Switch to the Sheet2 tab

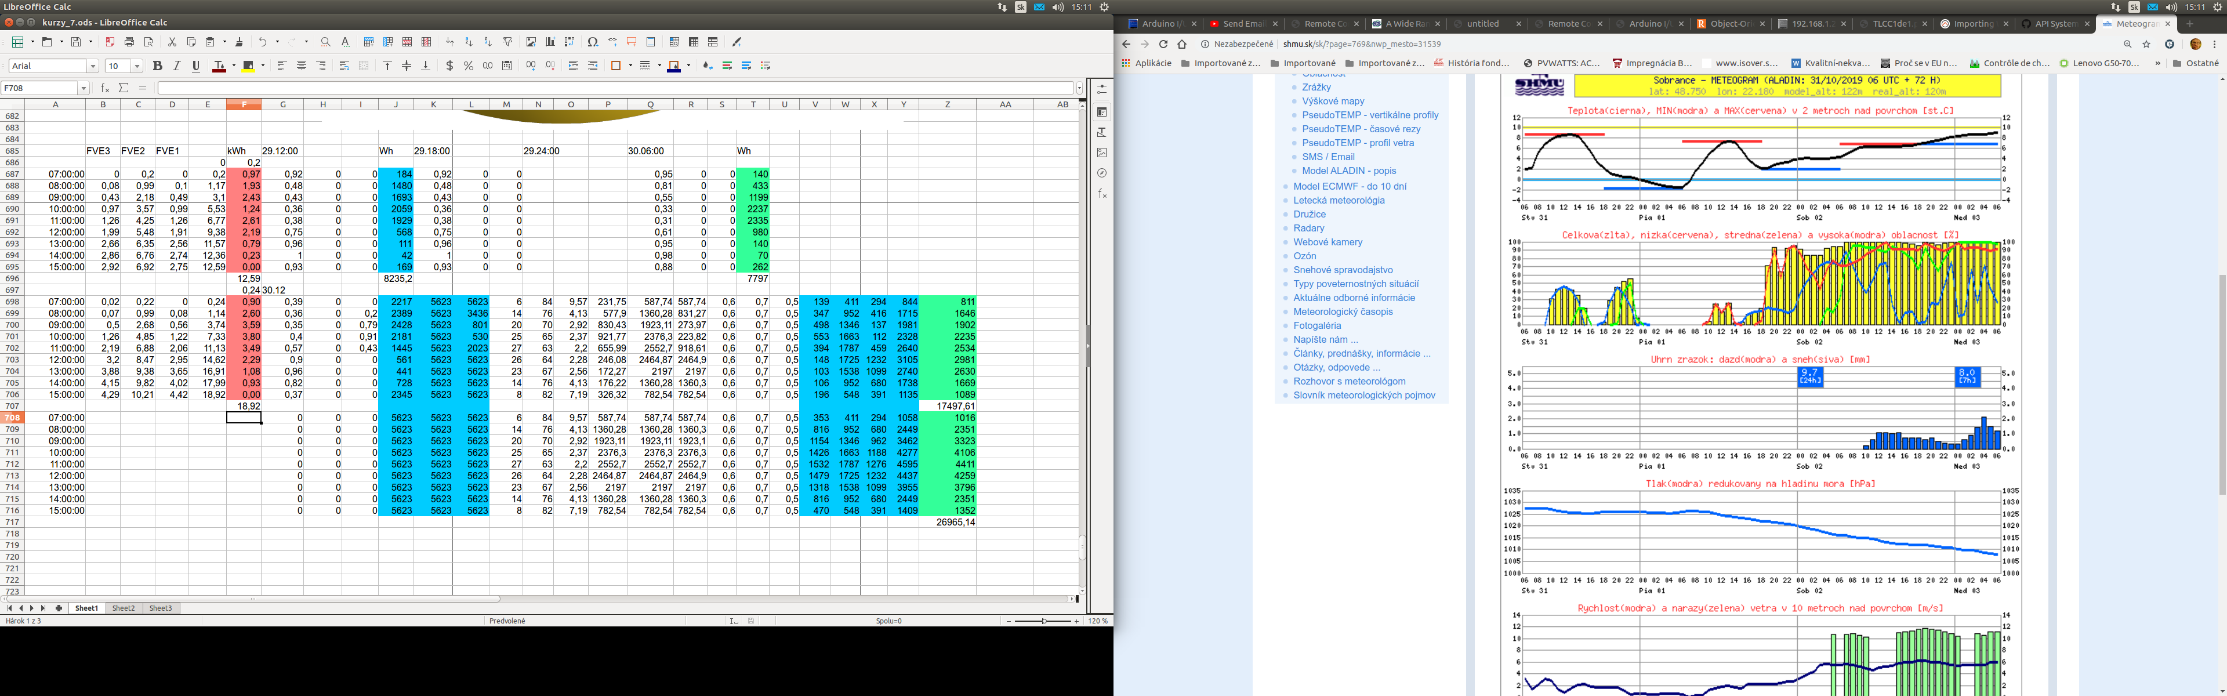(124, 608)
